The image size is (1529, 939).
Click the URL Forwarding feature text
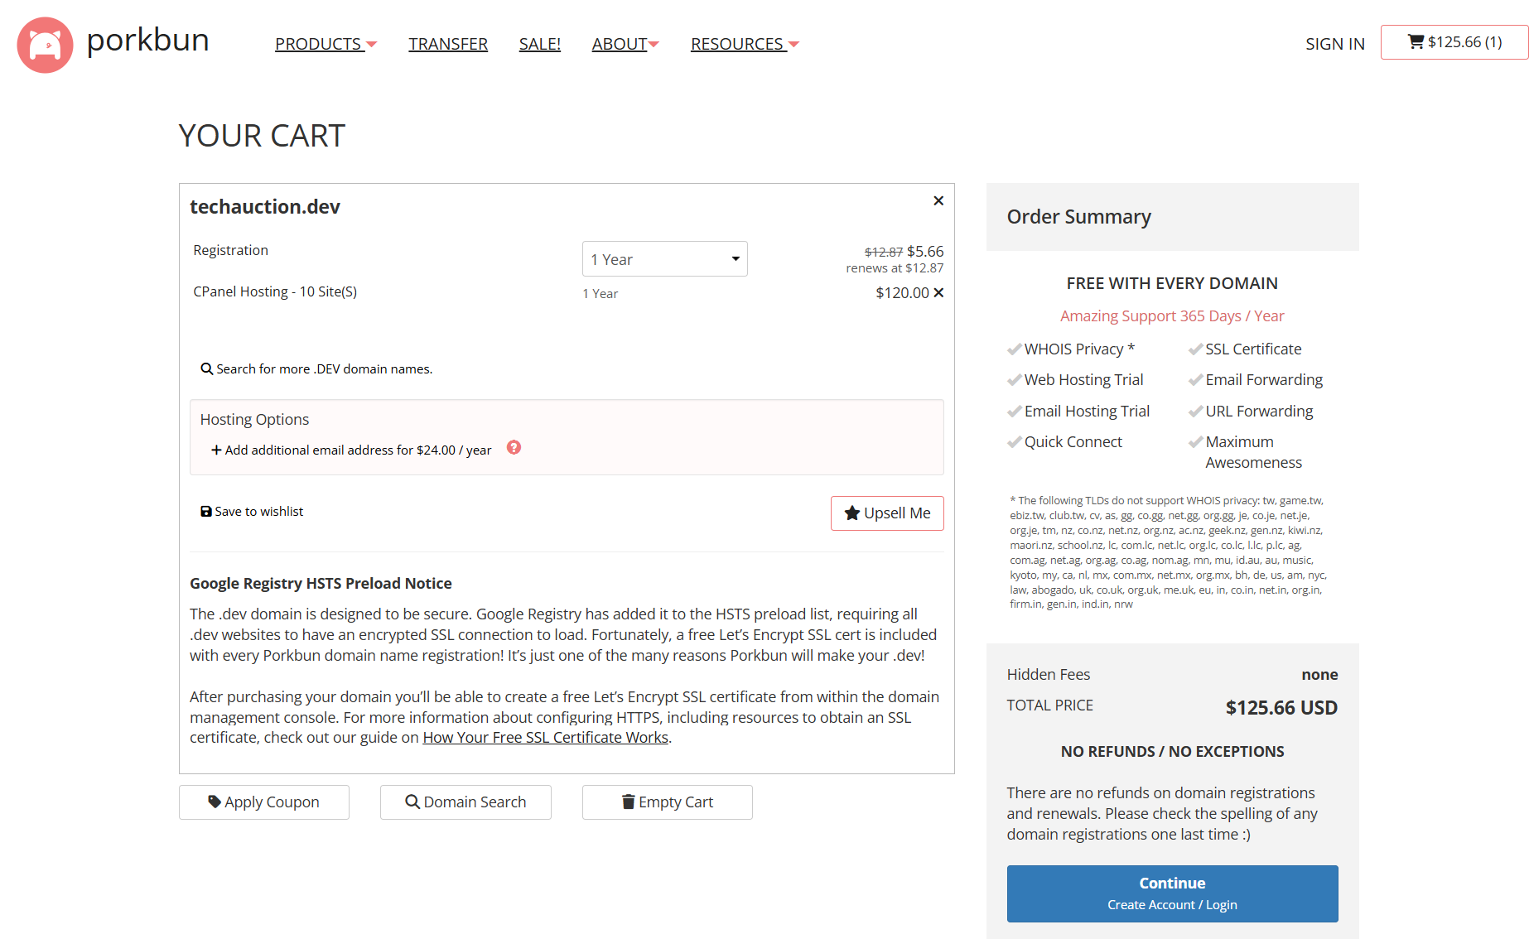1259,411
